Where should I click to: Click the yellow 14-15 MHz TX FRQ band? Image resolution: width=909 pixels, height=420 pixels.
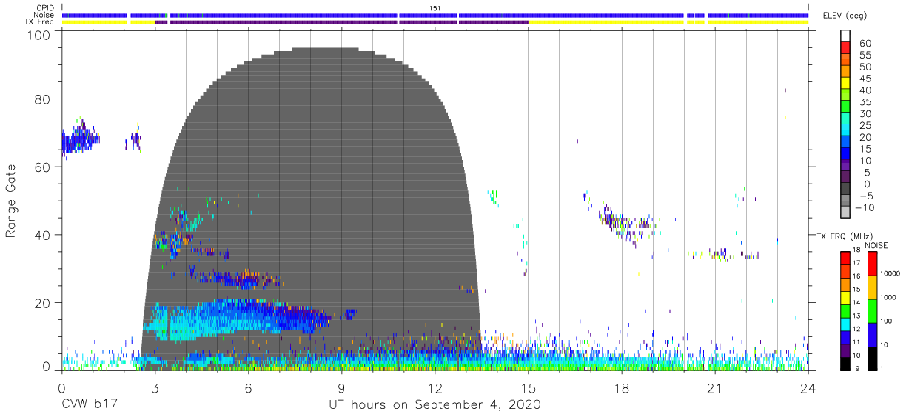pyautogui.click(x=845, y=297)
